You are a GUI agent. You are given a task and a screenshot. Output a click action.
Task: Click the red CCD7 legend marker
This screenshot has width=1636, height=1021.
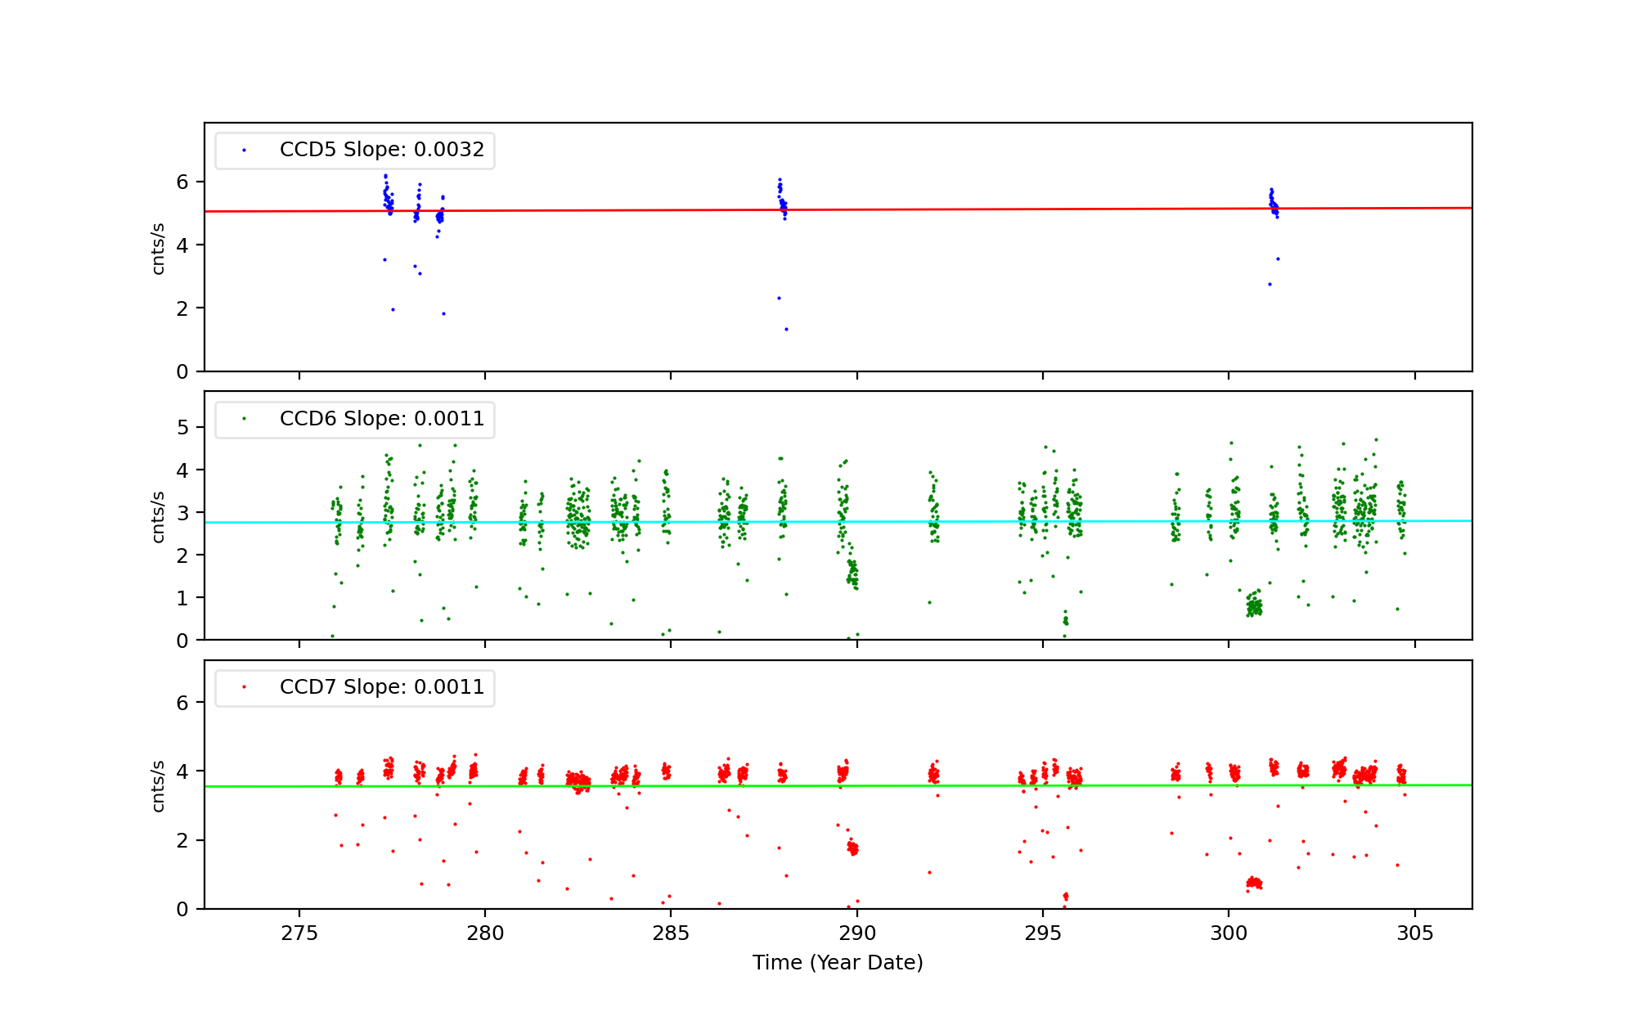click(x=244, y=687)
